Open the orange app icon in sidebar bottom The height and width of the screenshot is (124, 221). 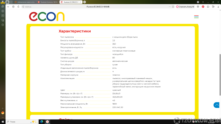[3, 113]
